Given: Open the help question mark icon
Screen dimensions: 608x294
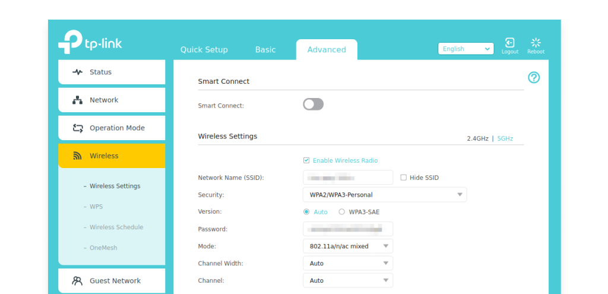Looking at the screenshot, I should tap(534, 78).
